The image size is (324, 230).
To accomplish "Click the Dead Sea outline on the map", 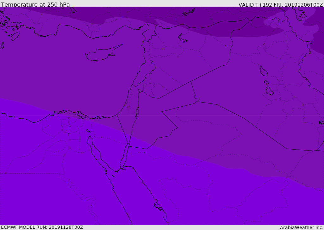I will (137, 112).
